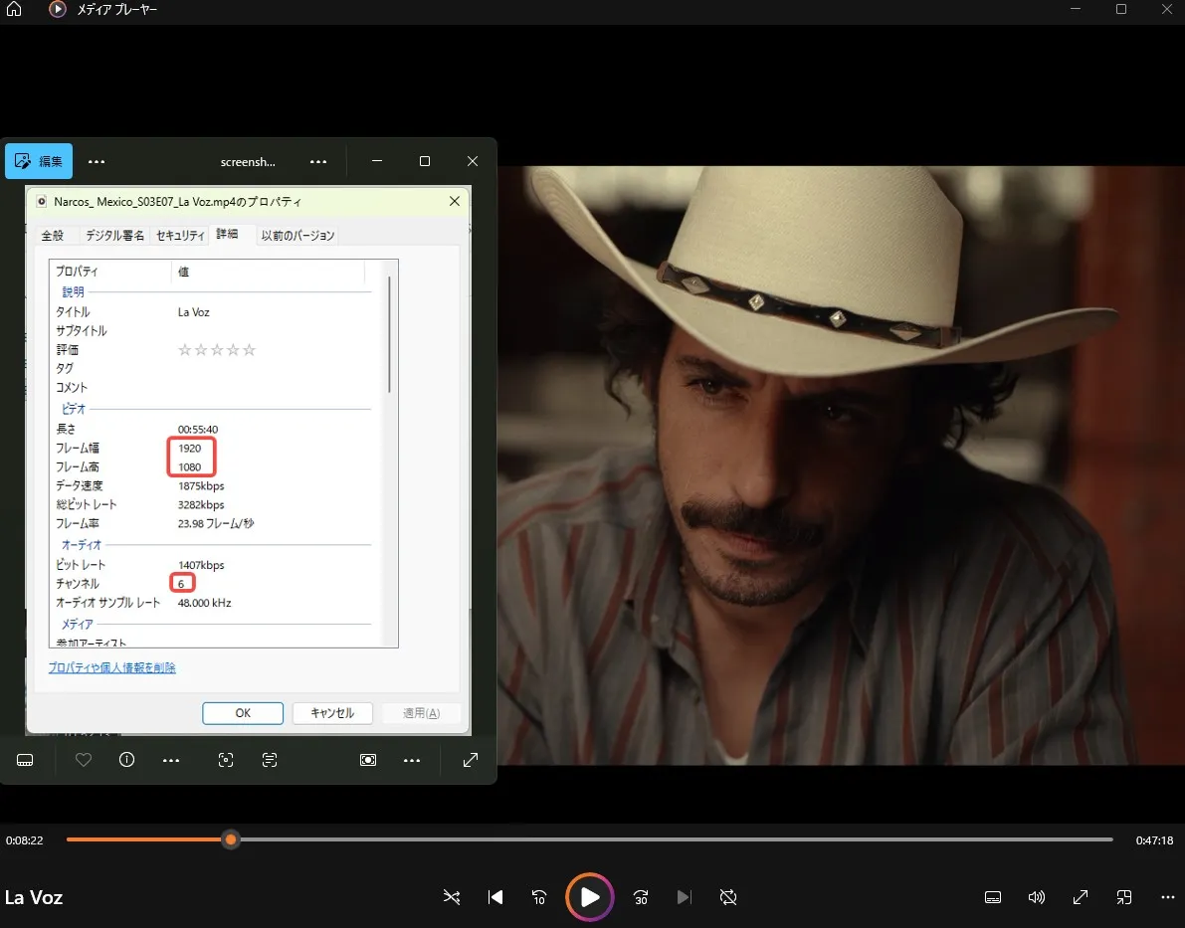Favorite the screenshot with the heart icon
This screenshot has height=928, width=1185.
83,760
